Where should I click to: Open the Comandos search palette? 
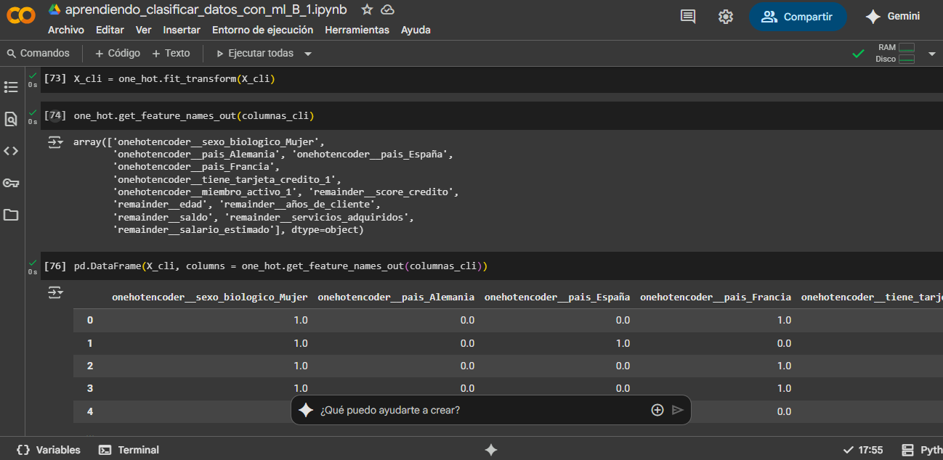(39, 53)
